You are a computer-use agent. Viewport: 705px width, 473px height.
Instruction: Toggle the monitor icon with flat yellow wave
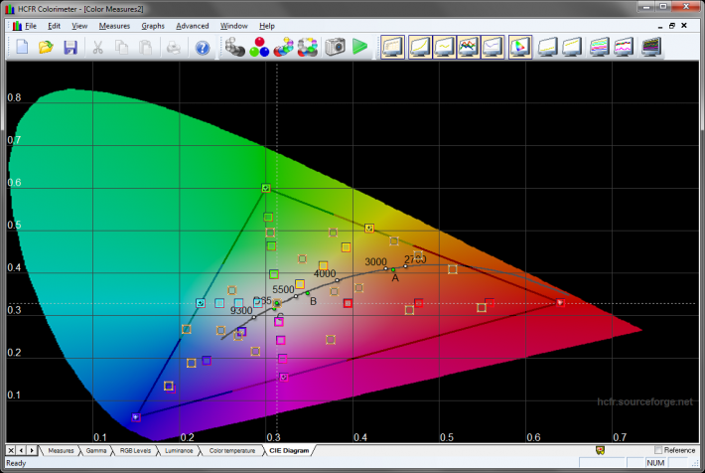(x=444, y=47)
